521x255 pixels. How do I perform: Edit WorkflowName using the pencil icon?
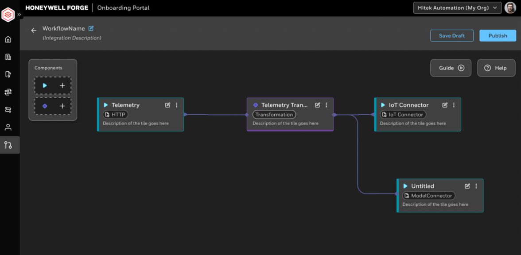(91, 28)
